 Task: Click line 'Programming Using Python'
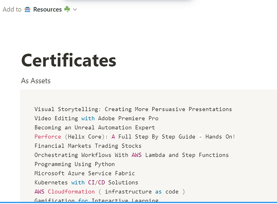(x=74, y=164)
